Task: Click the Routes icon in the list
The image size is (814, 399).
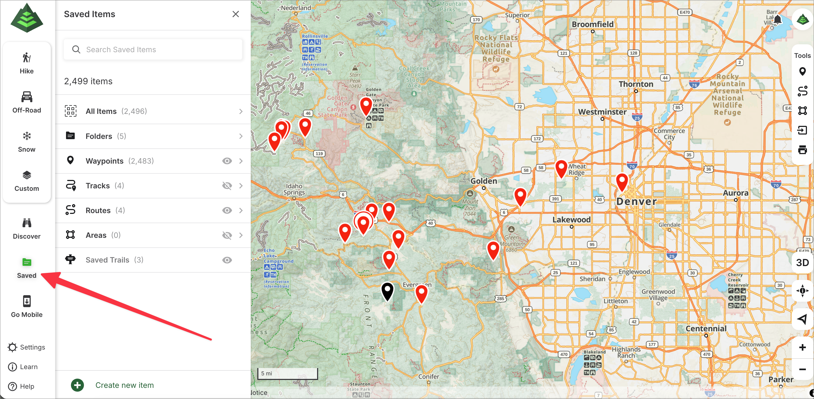Action: point(70,210)
